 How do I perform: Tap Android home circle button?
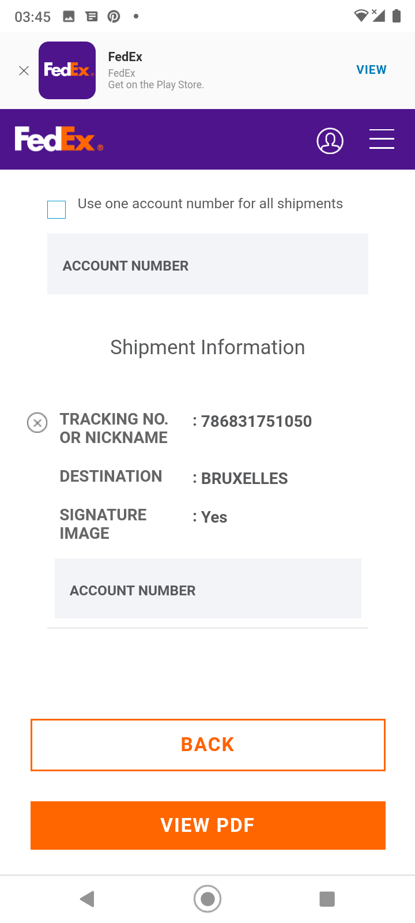(207, 899)
